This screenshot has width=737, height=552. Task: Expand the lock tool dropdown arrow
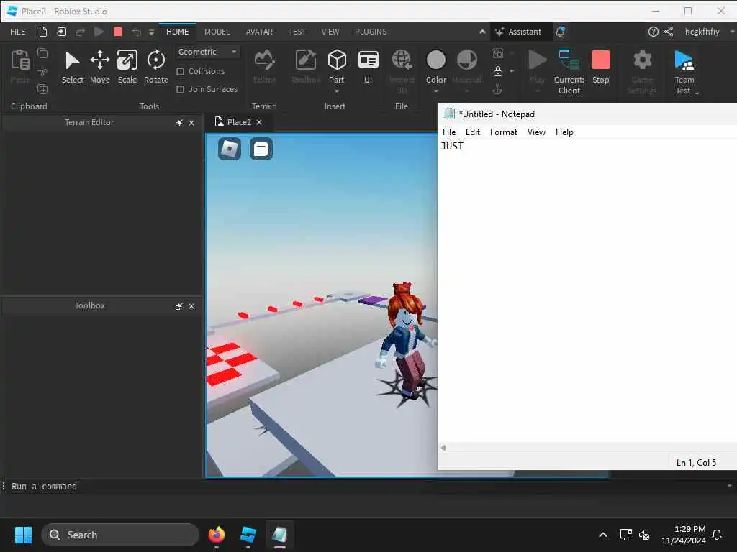(x=512, y=71)
